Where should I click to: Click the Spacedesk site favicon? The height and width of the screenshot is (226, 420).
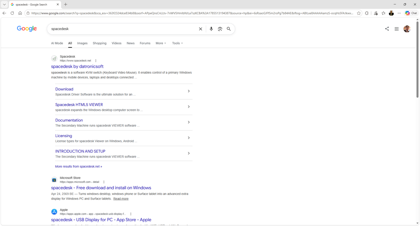54,59
